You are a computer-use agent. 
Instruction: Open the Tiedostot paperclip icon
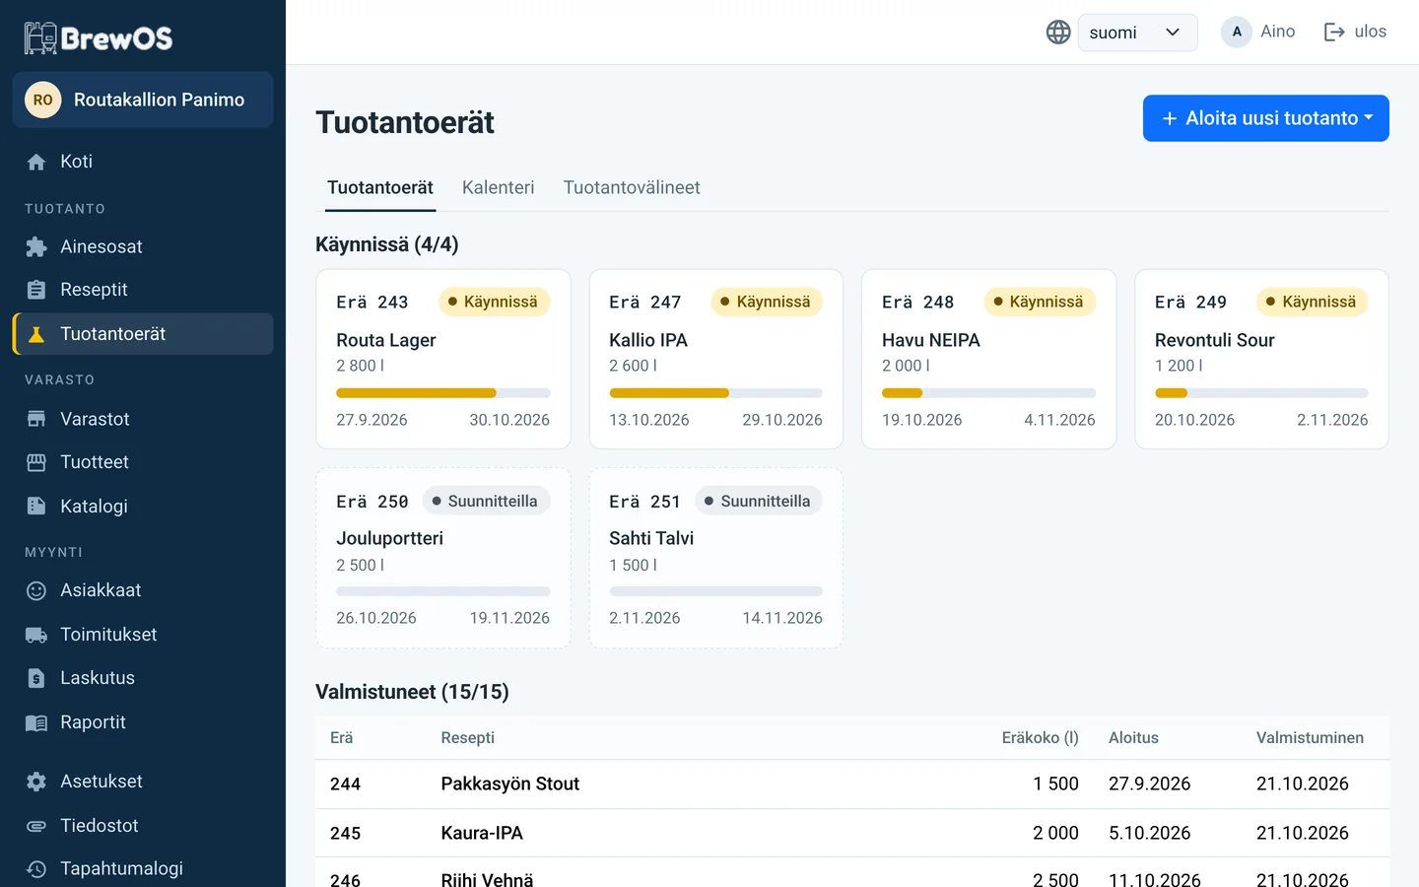click(36, 826)
